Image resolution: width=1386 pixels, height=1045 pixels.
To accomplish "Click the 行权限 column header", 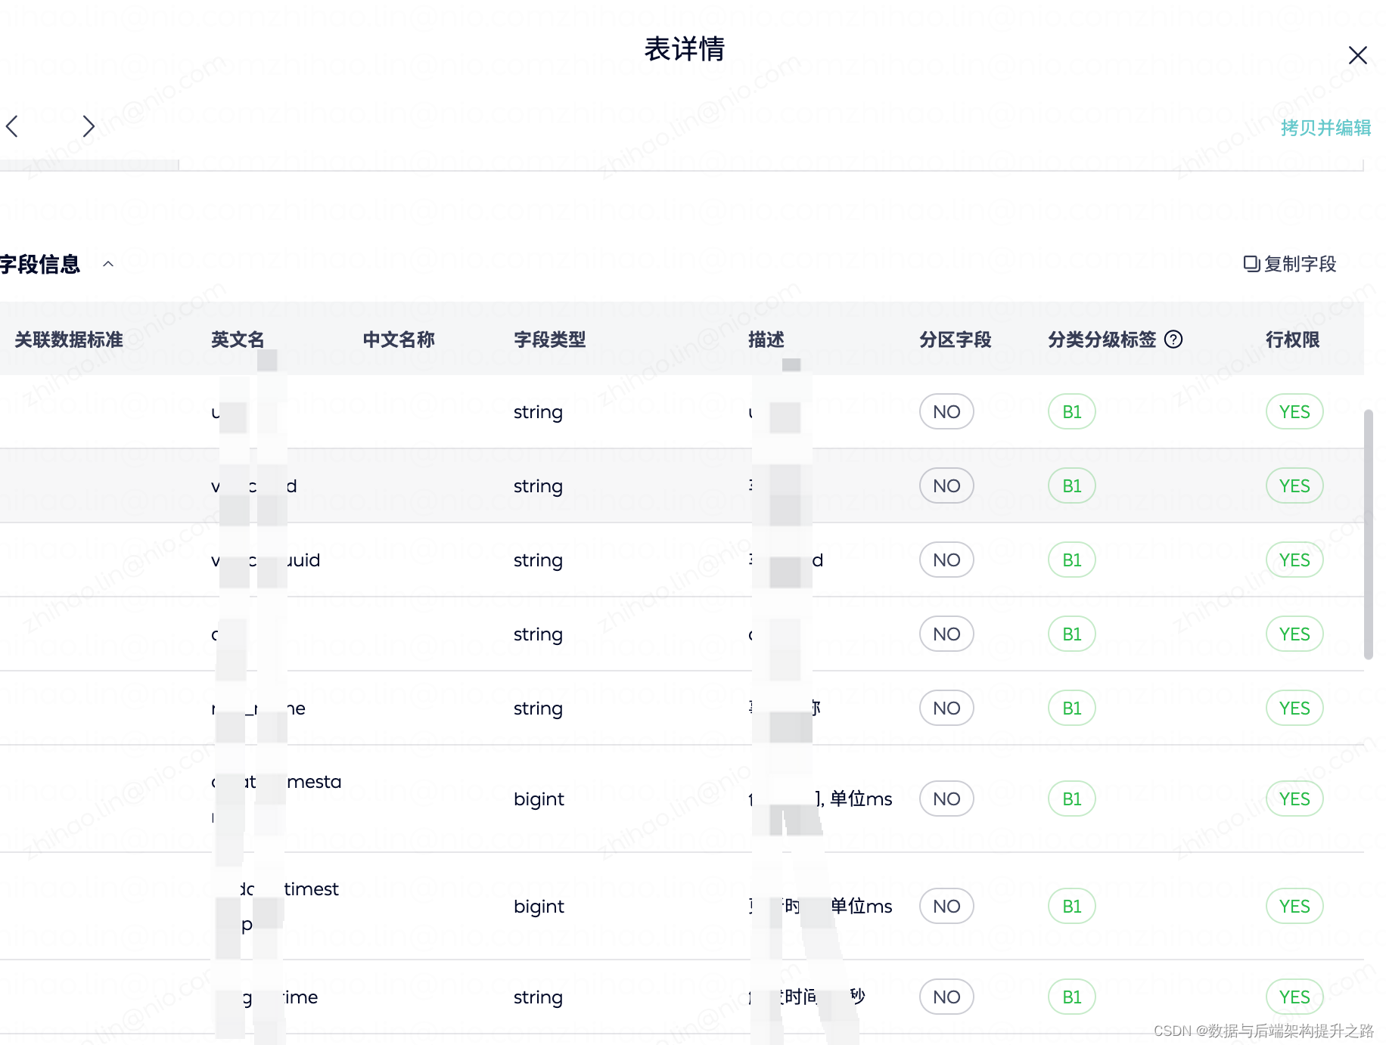I will pyautogui.click(x=1293, y=340).
